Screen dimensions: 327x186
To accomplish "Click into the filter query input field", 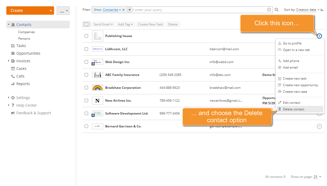I will click(200, 10).
